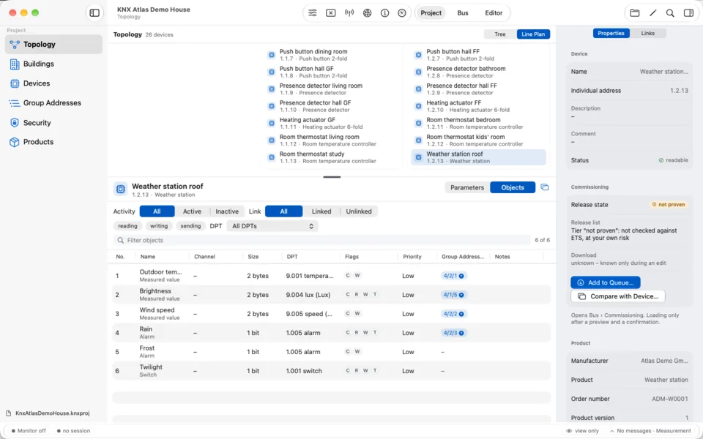Viewport: 703px width, 439px height.
Task: Set Link filter to All
Action: pyautogui.click(x=284, y=211)
